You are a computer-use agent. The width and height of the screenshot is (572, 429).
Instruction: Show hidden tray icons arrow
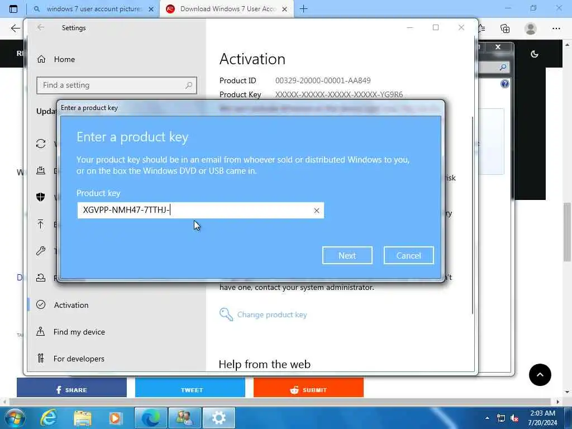pos(487,418)
